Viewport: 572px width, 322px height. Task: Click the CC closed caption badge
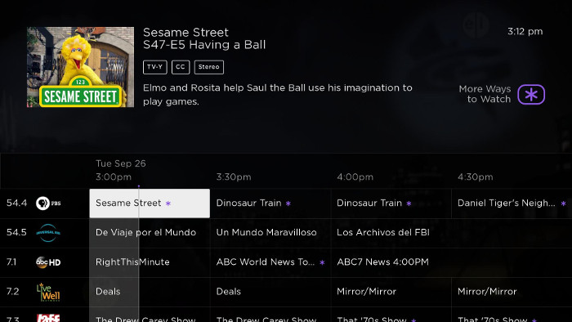point(181,67)
